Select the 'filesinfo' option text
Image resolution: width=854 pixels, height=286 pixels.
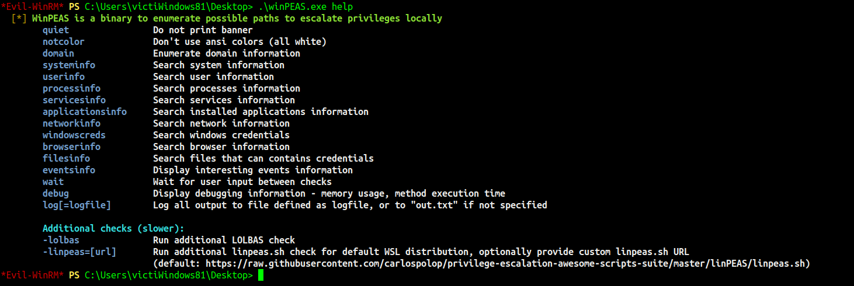[66, 158]
